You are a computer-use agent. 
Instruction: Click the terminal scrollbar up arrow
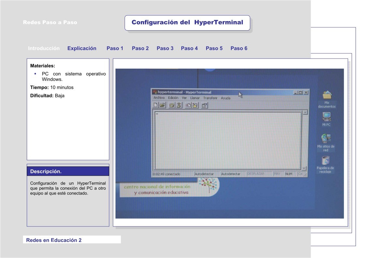click(x=305, y=113)
